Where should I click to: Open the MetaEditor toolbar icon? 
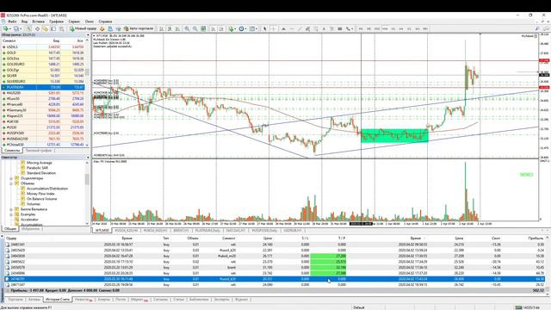(102, 28)
